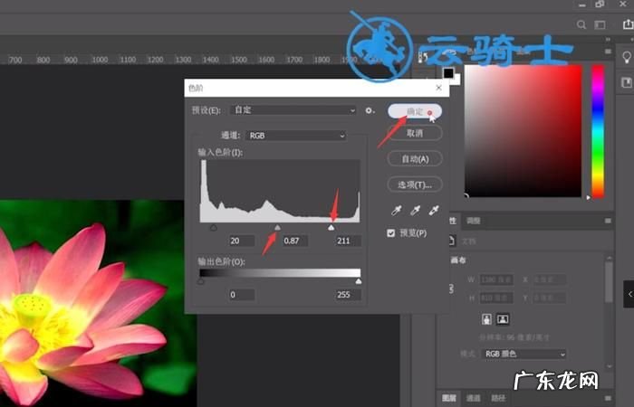This screenshot has height=407, width=634.
Task: Click the canvas Y position field
Action: click(x=550, y=298)
